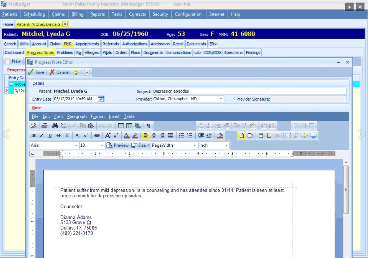This screenshot has height=258, width=368.
Task: Click the page footer icon
Action: (269, 135)
